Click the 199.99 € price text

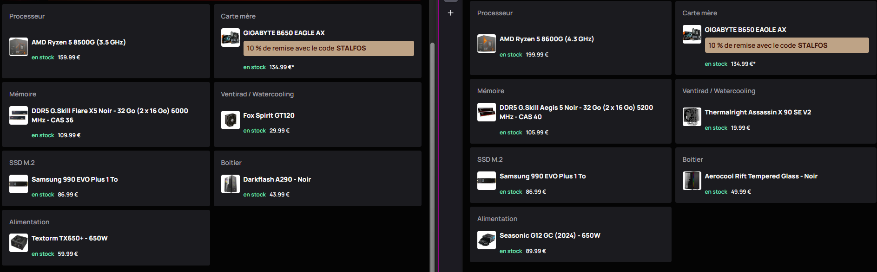tap(537, 55)
